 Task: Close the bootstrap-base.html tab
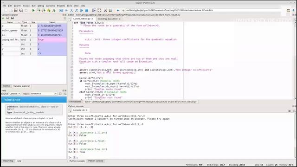pos(120,19)
